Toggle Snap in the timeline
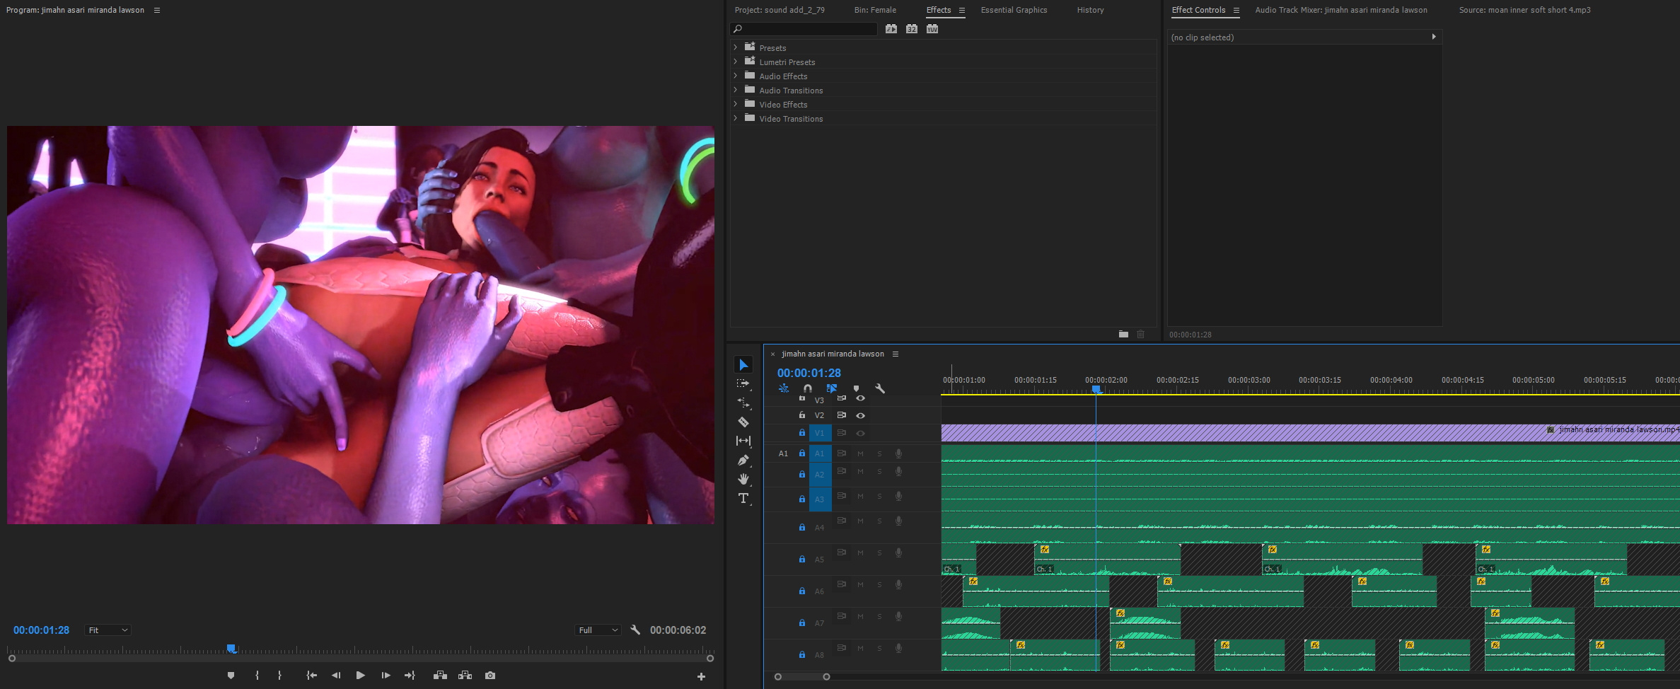Viewport: 1680px width, 689px height. [808, 388]
